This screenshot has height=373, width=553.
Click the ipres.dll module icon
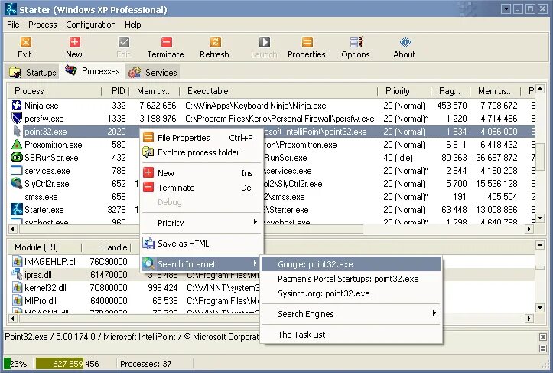coord(18,275)
